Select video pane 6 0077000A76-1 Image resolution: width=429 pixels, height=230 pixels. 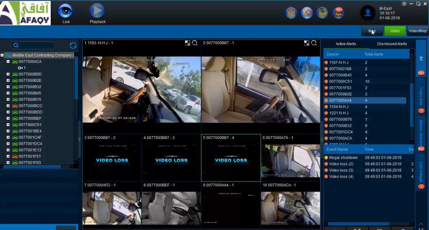(x=290, y=158)
